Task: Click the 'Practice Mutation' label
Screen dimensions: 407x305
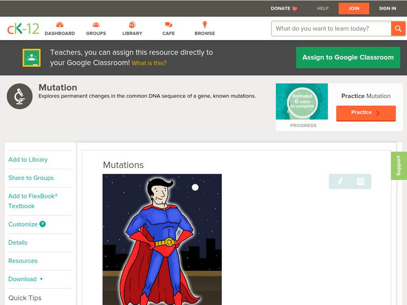Action: coord(366,96)
